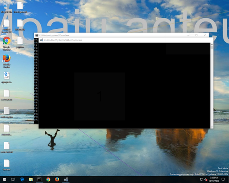Select the Mozilla Firefox desktop shortcut
The height and width of the screenshot is (183, 229).
(x=6, y=61)
